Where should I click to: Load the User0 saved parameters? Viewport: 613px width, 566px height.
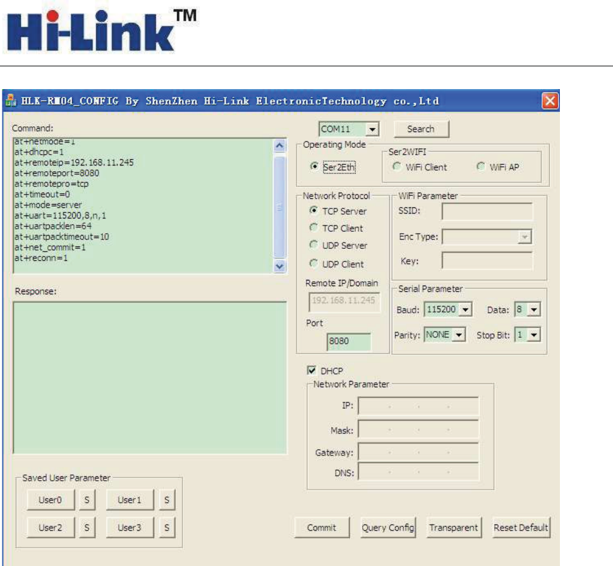(51, 500)
